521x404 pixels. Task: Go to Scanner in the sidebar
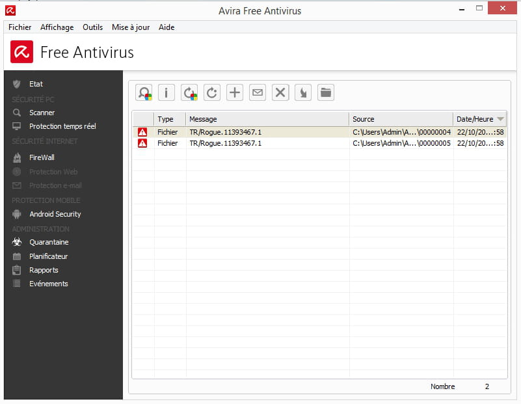[x=42, y=113]
